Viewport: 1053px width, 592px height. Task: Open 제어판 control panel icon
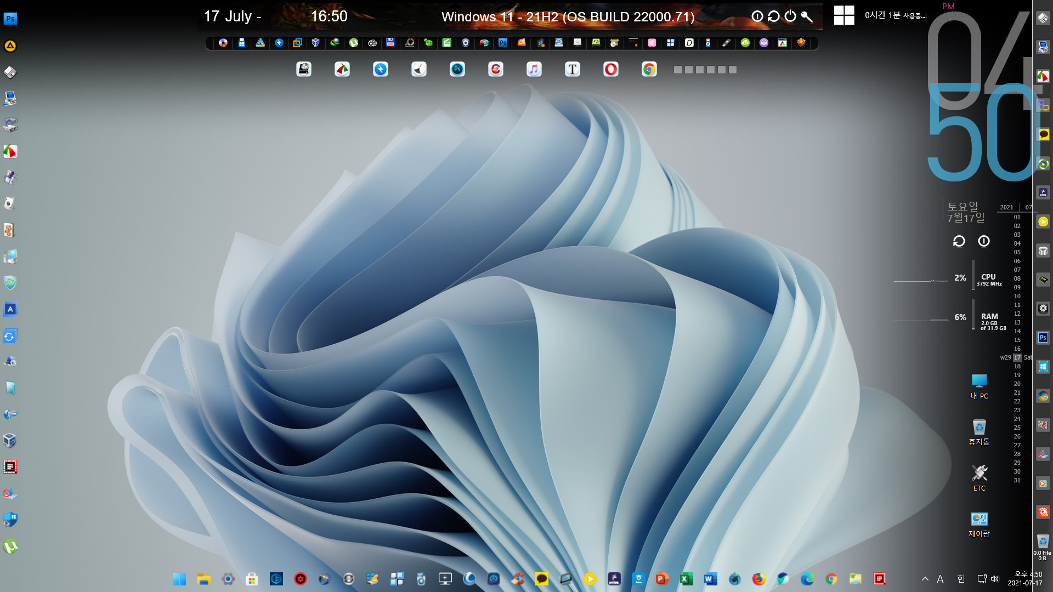point(980,525)
